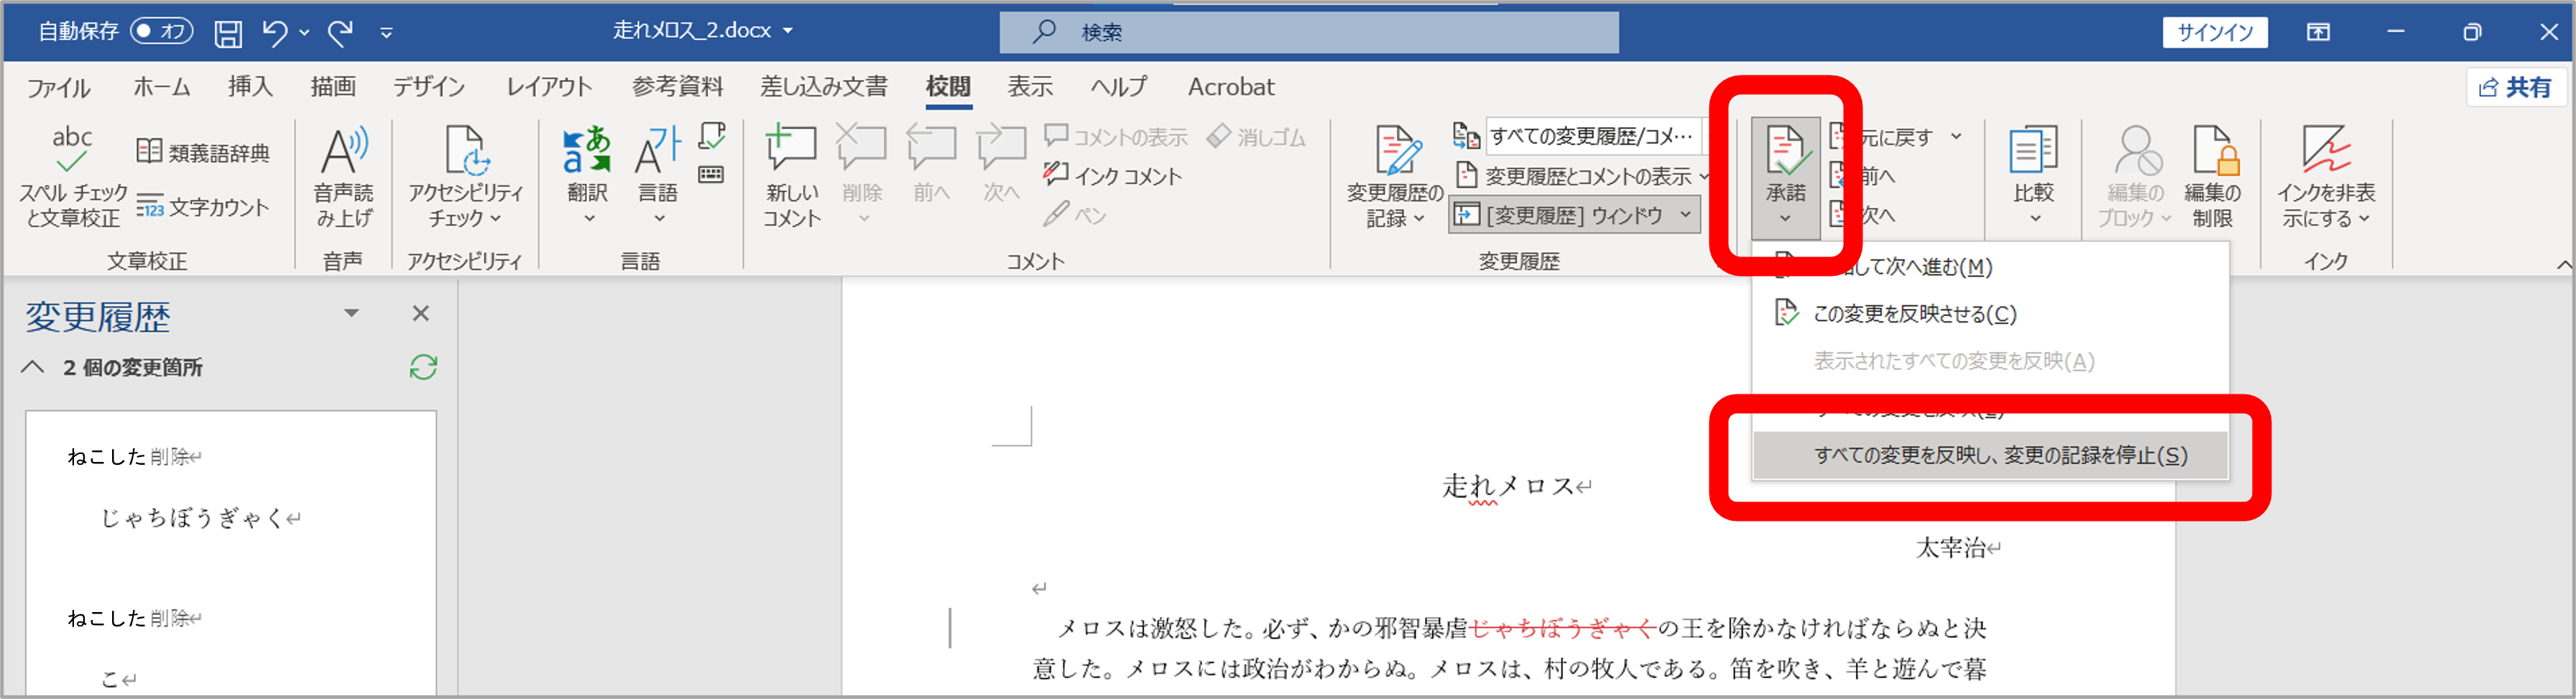Refresh the revision count icon
Image resolution: width=2576 pixels, height=699 pixels.
[x=423, y=368]
